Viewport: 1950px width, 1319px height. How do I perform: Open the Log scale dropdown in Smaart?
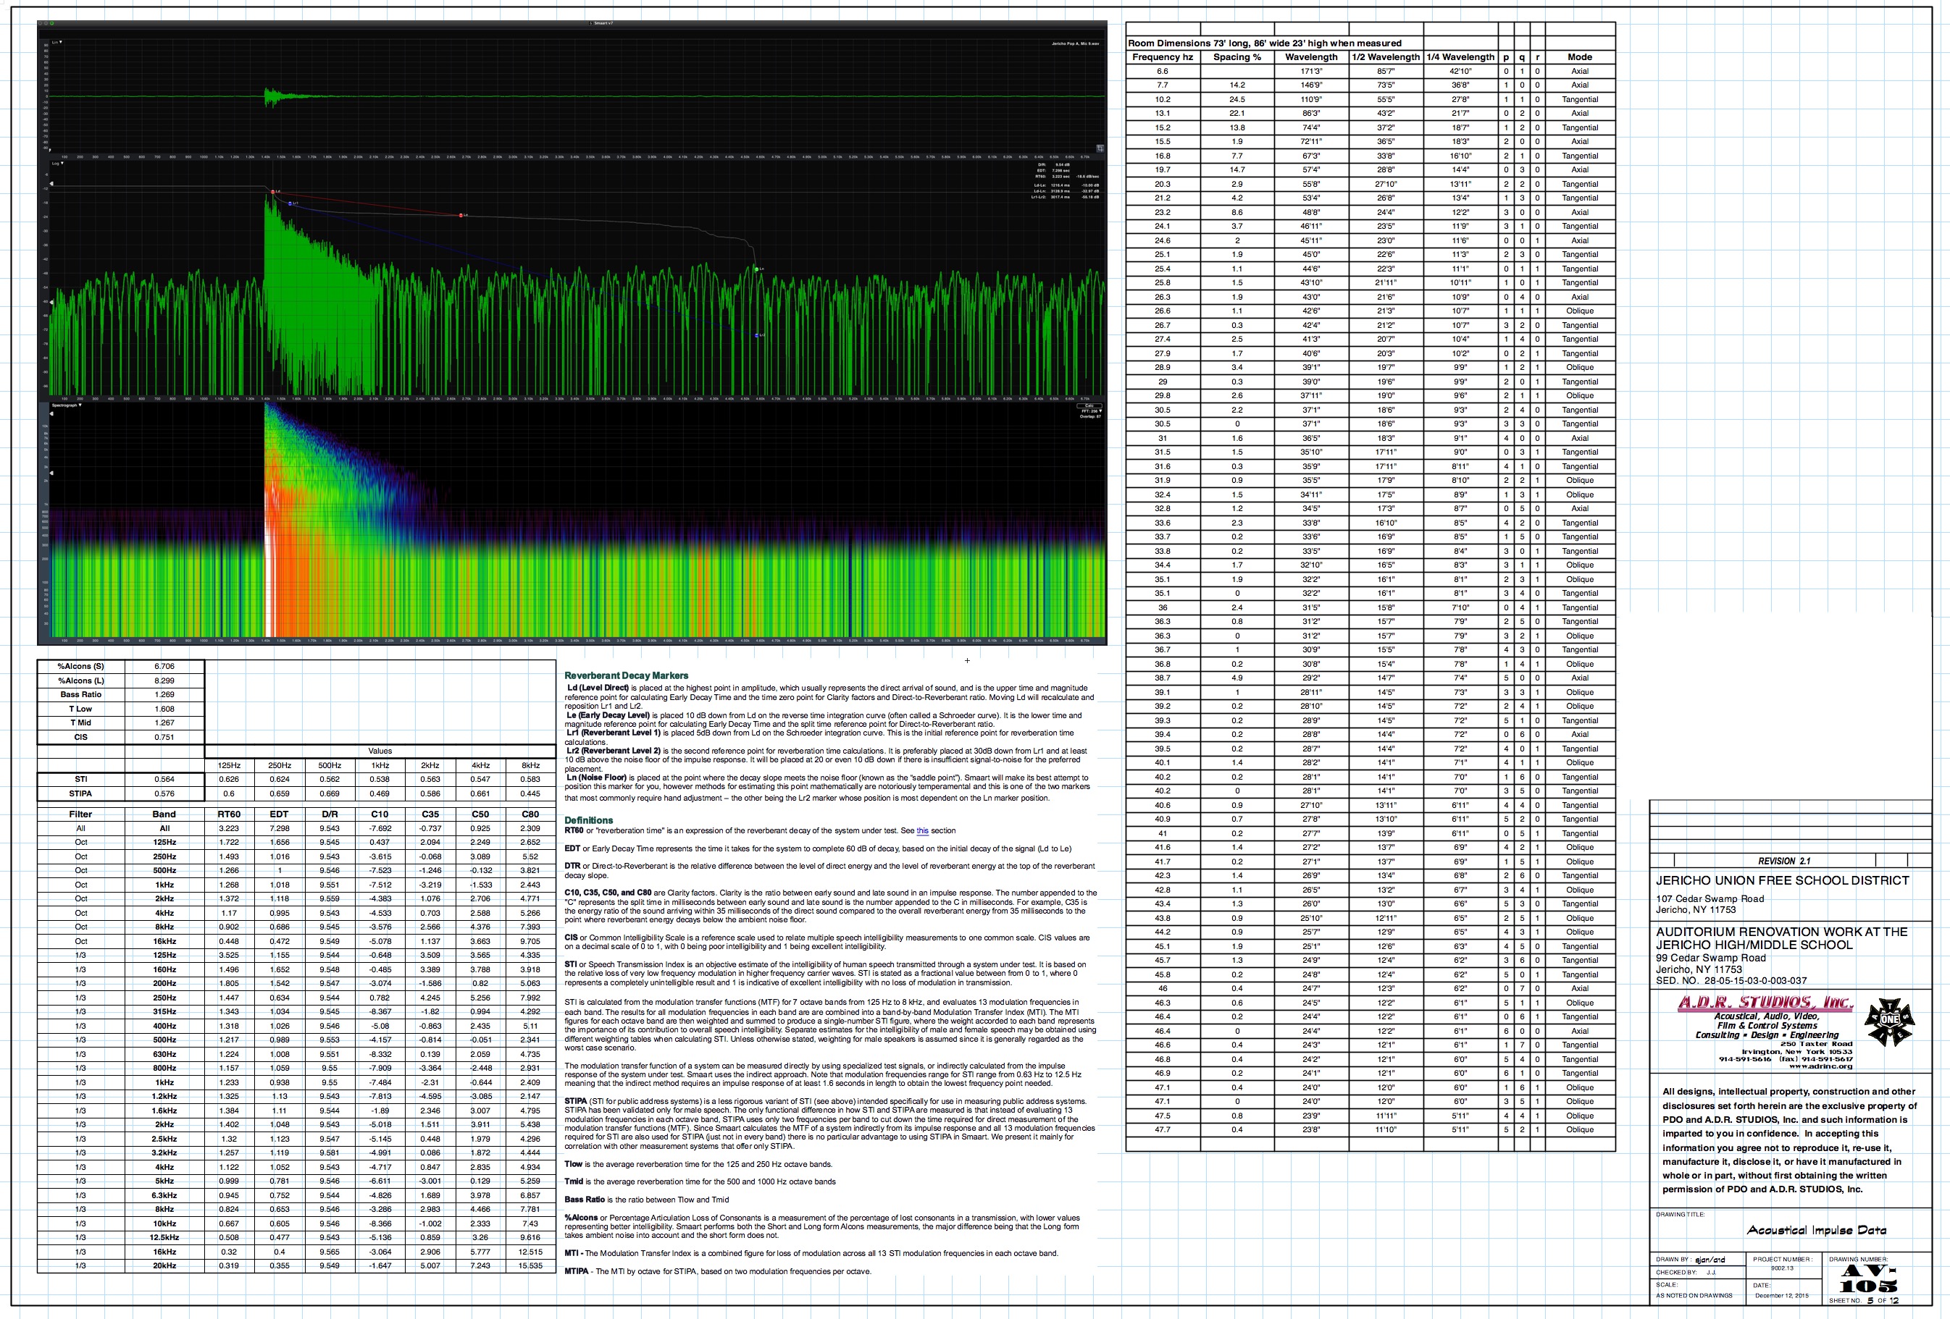point(57,164)
